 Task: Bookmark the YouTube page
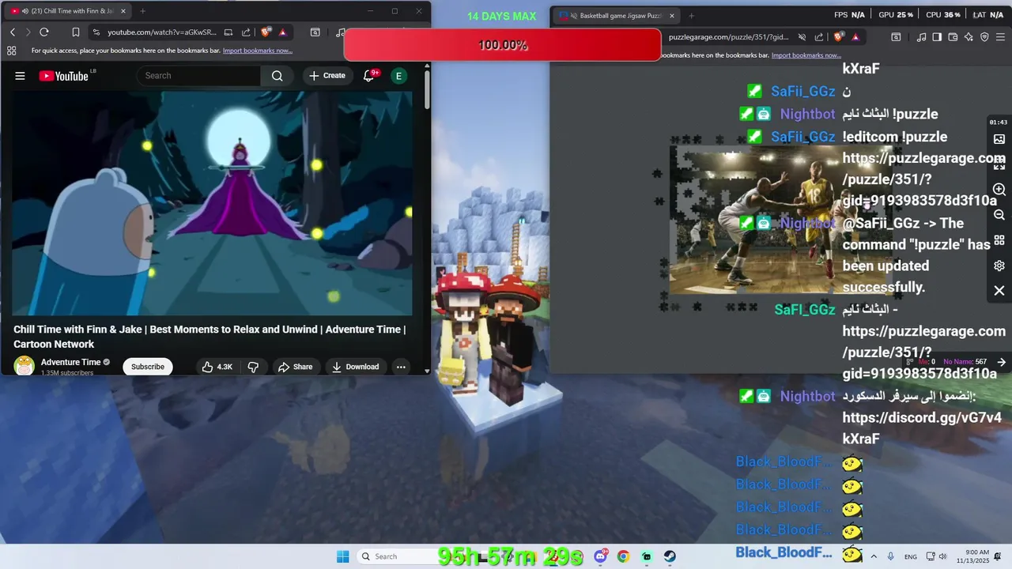(x=76, y=32)
